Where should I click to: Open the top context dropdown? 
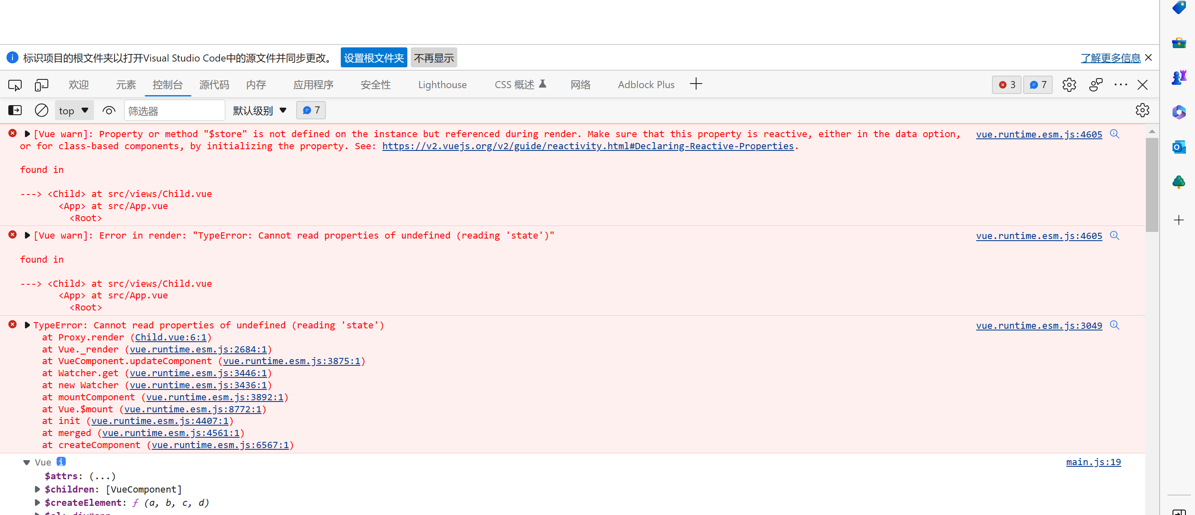pos(74,110)
